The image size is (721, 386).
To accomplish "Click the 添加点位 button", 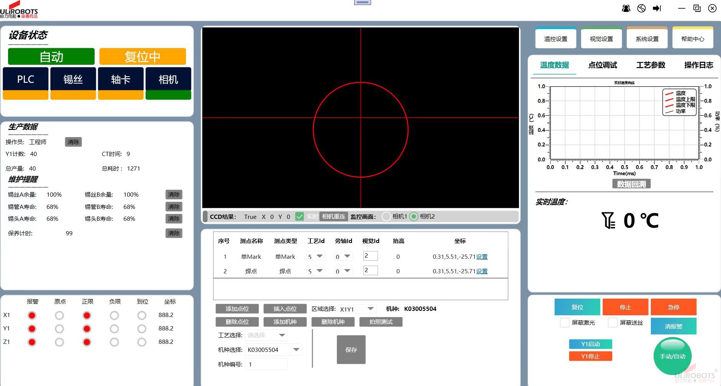I will click(237, 309).
